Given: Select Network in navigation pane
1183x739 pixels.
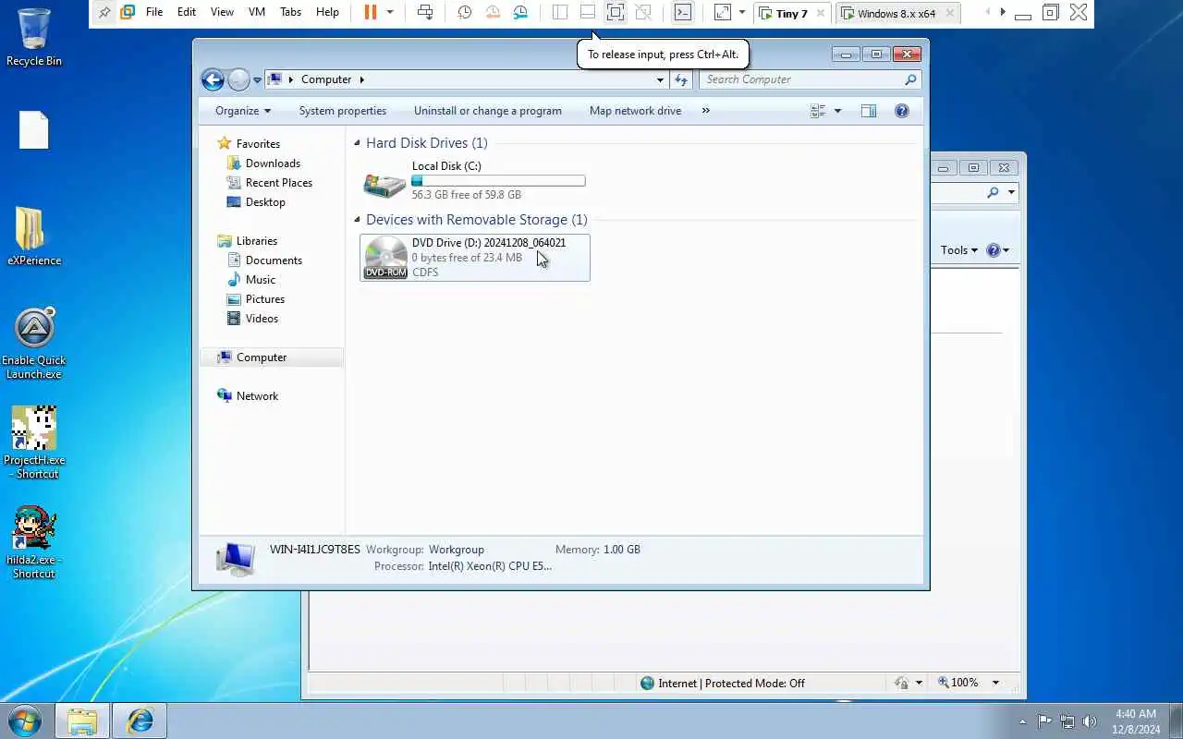Looking at the screenshot, I should pos(257,396).
